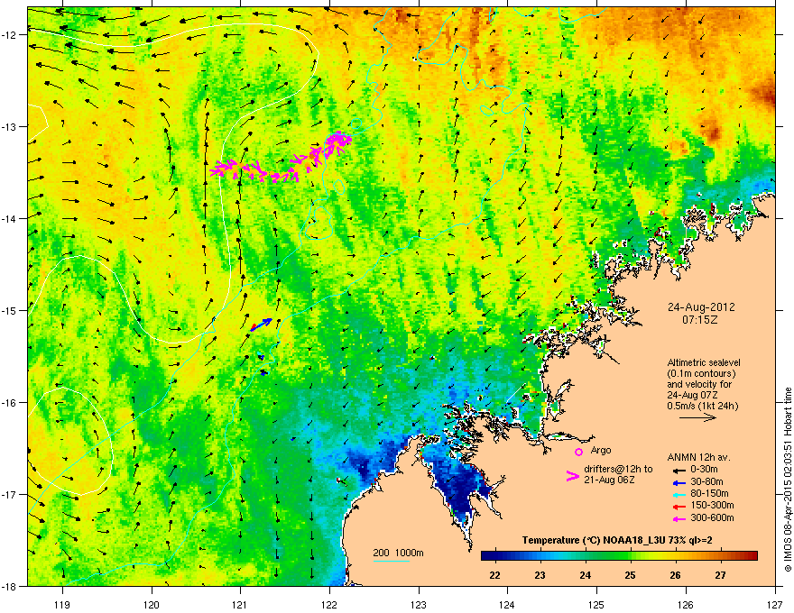The image size is (794, 613).
Task: Click the '150-300m' depth label
Action: tap(712, 505)
